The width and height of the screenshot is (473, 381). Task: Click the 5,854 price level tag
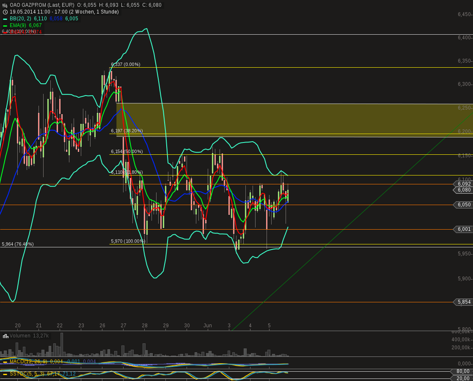[463, 302]
